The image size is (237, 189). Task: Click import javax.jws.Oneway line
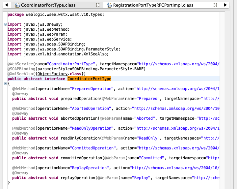pos(35,24)
